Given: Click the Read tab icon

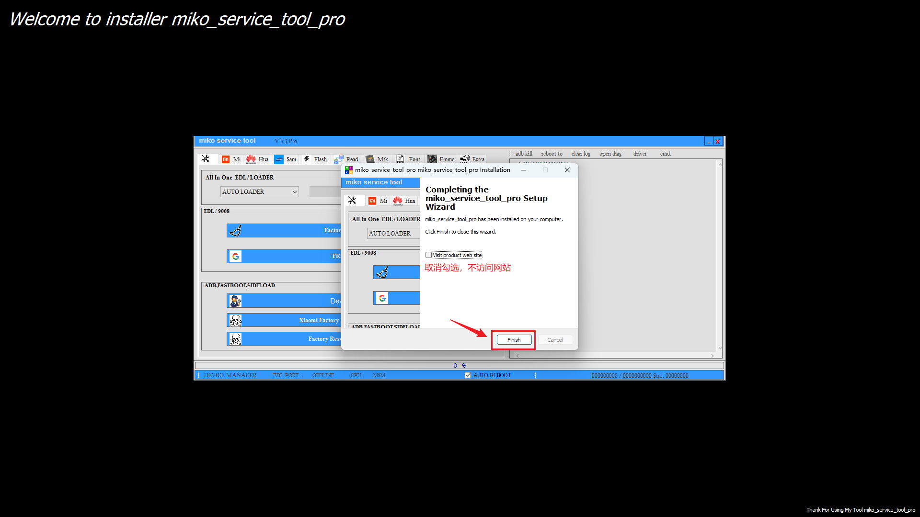Looking at the screenshot, I should [x=339, y=159].
